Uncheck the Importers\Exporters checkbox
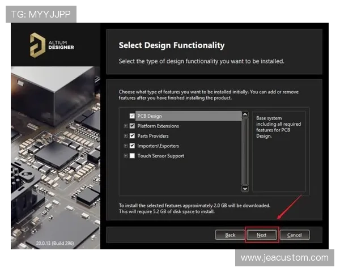The width and height of the screenshot is (340, 272). (132, 146)
